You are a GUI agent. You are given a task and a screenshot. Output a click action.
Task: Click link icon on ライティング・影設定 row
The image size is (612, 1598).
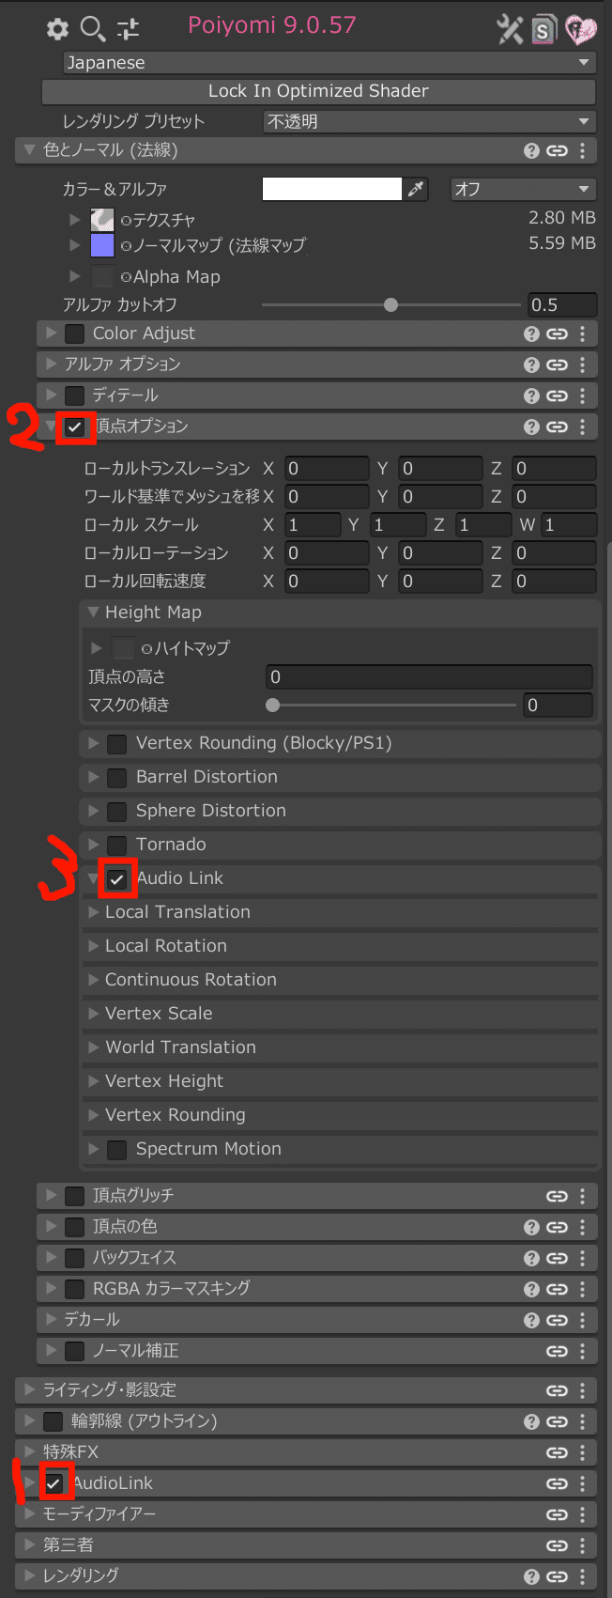558,1390
